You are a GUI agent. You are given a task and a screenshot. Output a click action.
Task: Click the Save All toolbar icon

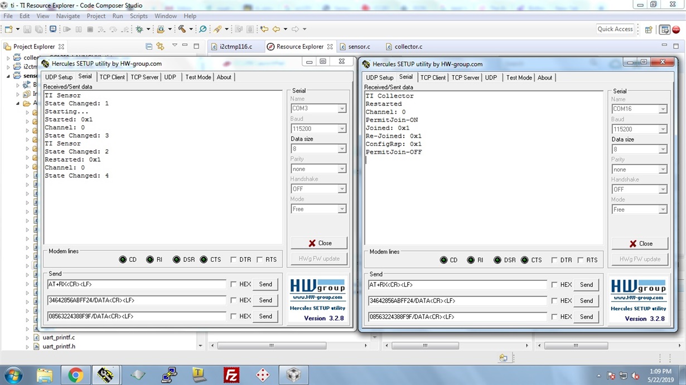(x=38, y=29)
